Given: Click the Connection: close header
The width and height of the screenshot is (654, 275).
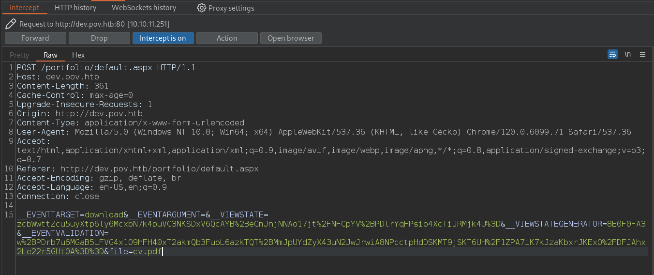Looking at the screenshot, I should [58, 197].
